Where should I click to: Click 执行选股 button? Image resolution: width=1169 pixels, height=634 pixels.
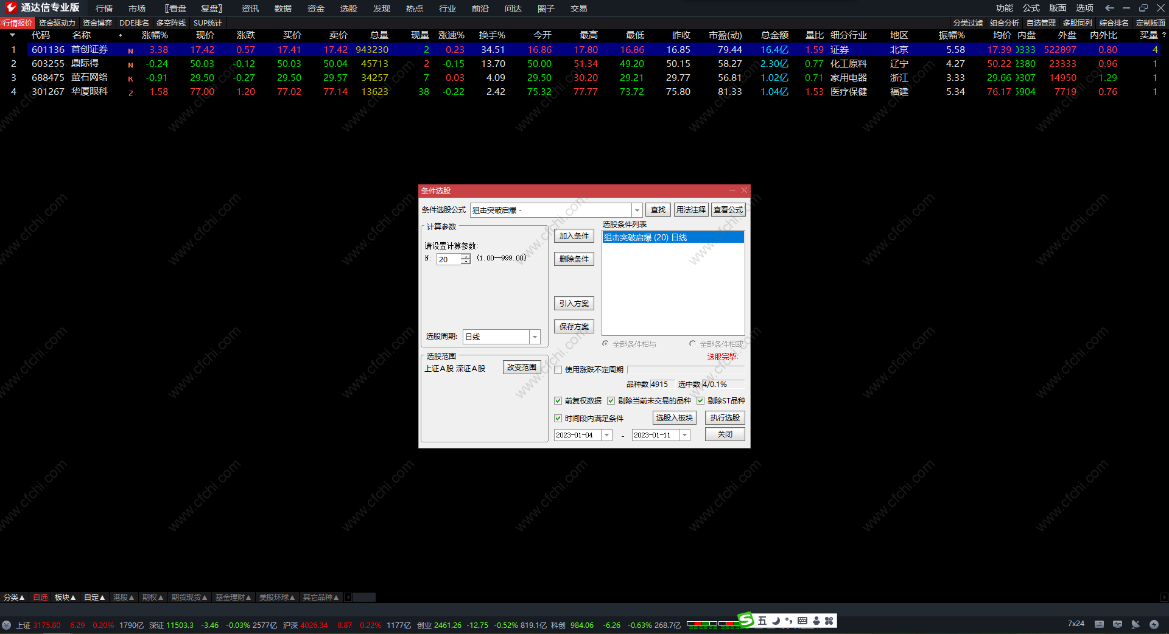click(x=725, y=418)
